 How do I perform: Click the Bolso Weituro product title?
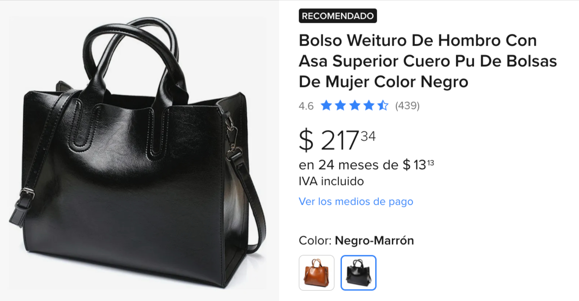(x=428, y=61)
